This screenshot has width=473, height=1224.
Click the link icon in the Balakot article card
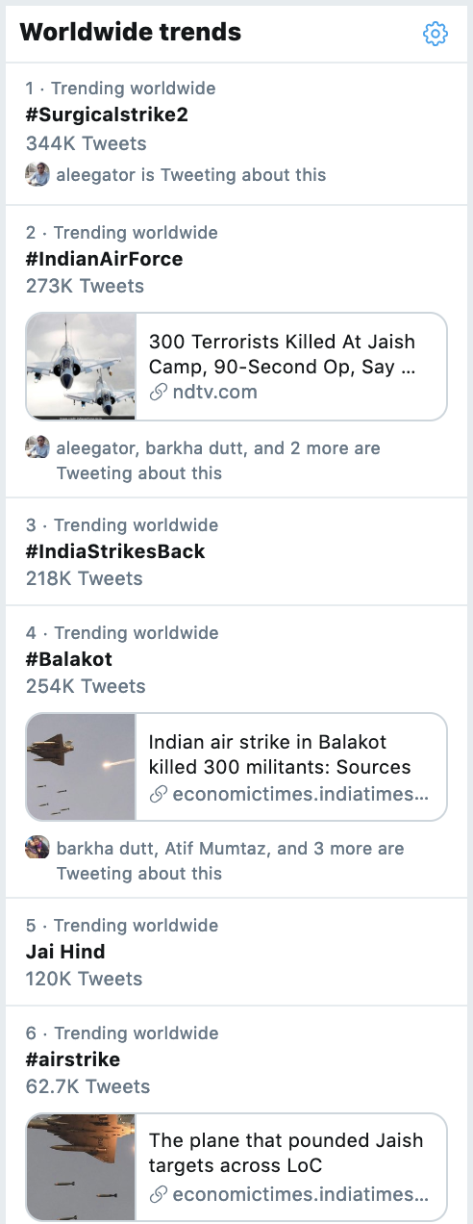tap(158, 794)
